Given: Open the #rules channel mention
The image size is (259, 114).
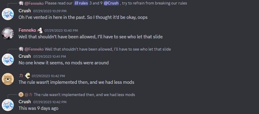Looking at the screenshot, I should click(x=81, y=3).
